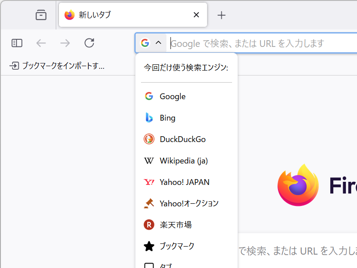Reload the current page
Viewport: 357px width, 268px height.
tap(89, 43)
